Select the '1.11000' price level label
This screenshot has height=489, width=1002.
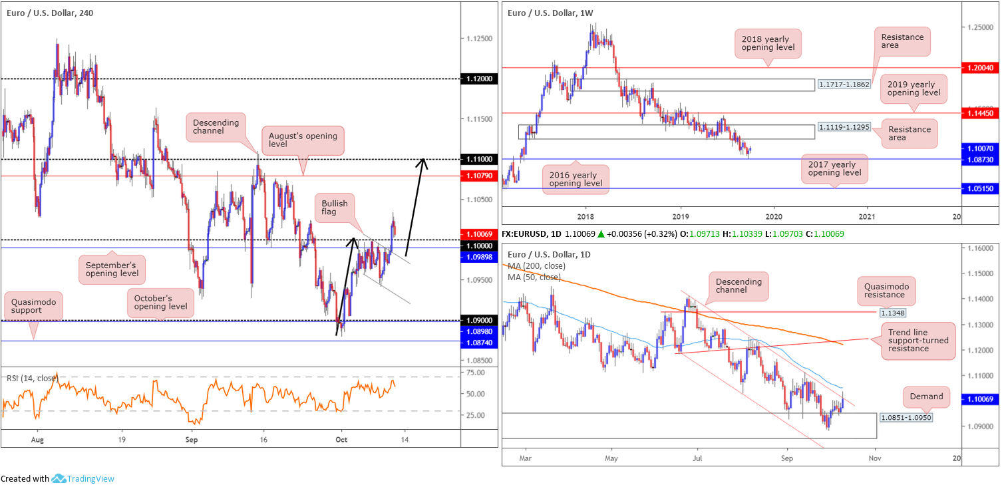point(479,159)
